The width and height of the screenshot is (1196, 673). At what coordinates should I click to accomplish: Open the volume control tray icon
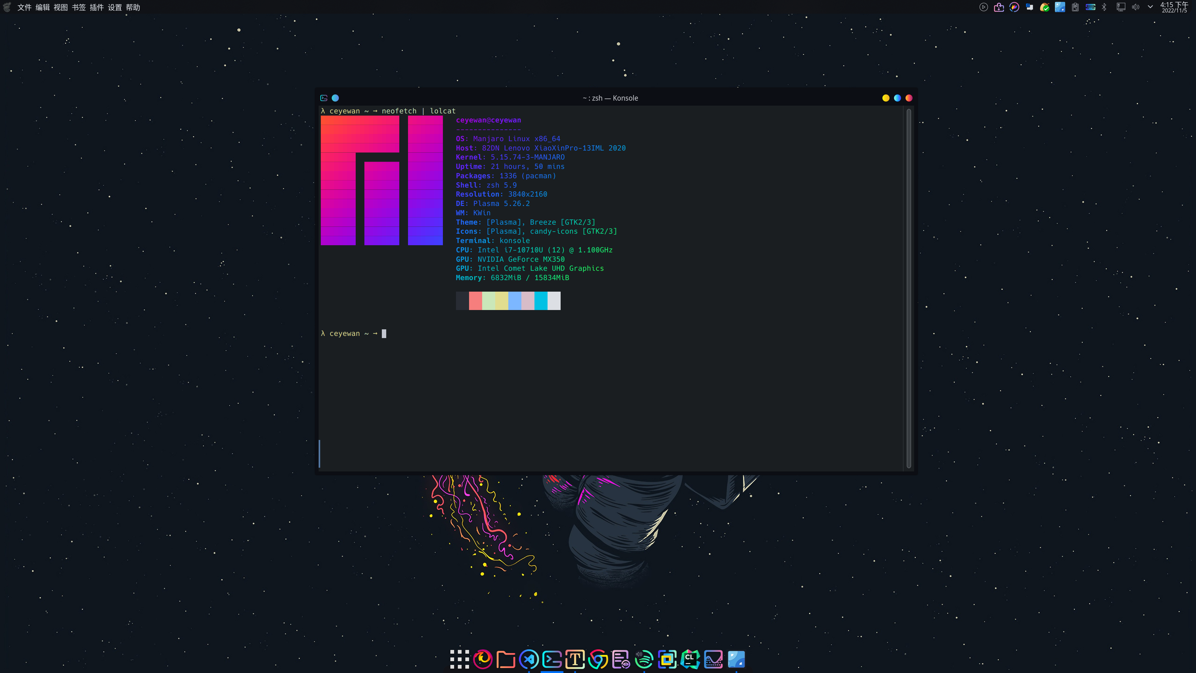point(1136,7)
